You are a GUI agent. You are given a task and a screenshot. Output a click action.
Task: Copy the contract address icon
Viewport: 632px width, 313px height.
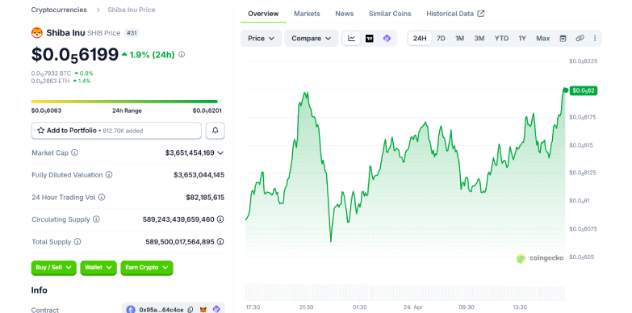190,310
